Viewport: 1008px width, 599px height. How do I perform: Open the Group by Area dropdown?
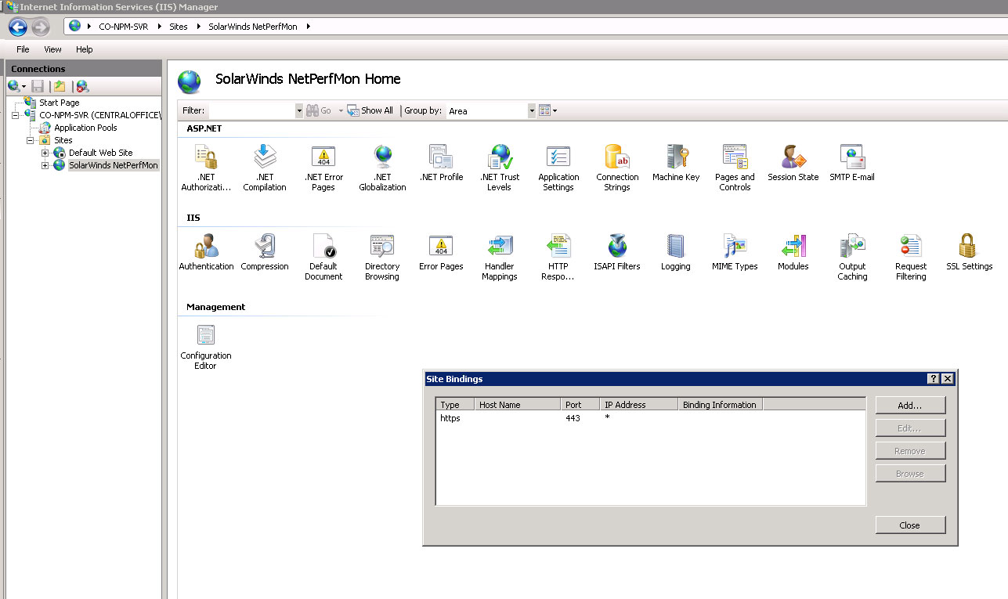(x=532, y=111)
